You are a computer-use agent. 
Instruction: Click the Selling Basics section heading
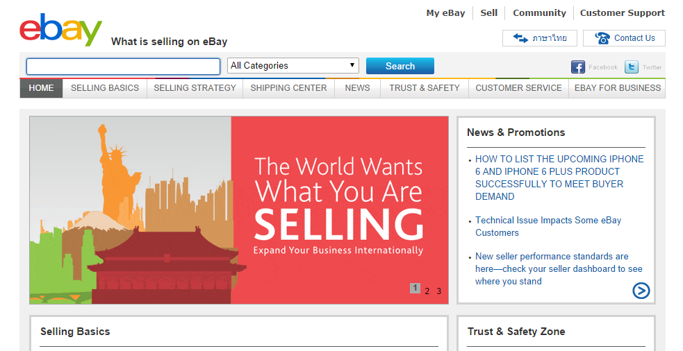coord(75,332)
